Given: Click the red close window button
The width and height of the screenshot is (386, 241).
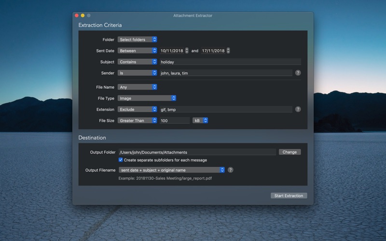Looking at the screenshot, I should [x=77, y=15].
